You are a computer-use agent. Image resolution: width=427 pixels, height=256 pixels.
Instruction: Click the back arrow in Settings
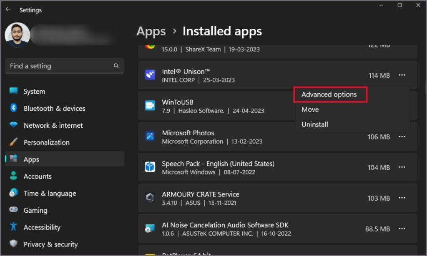[8, 10]
